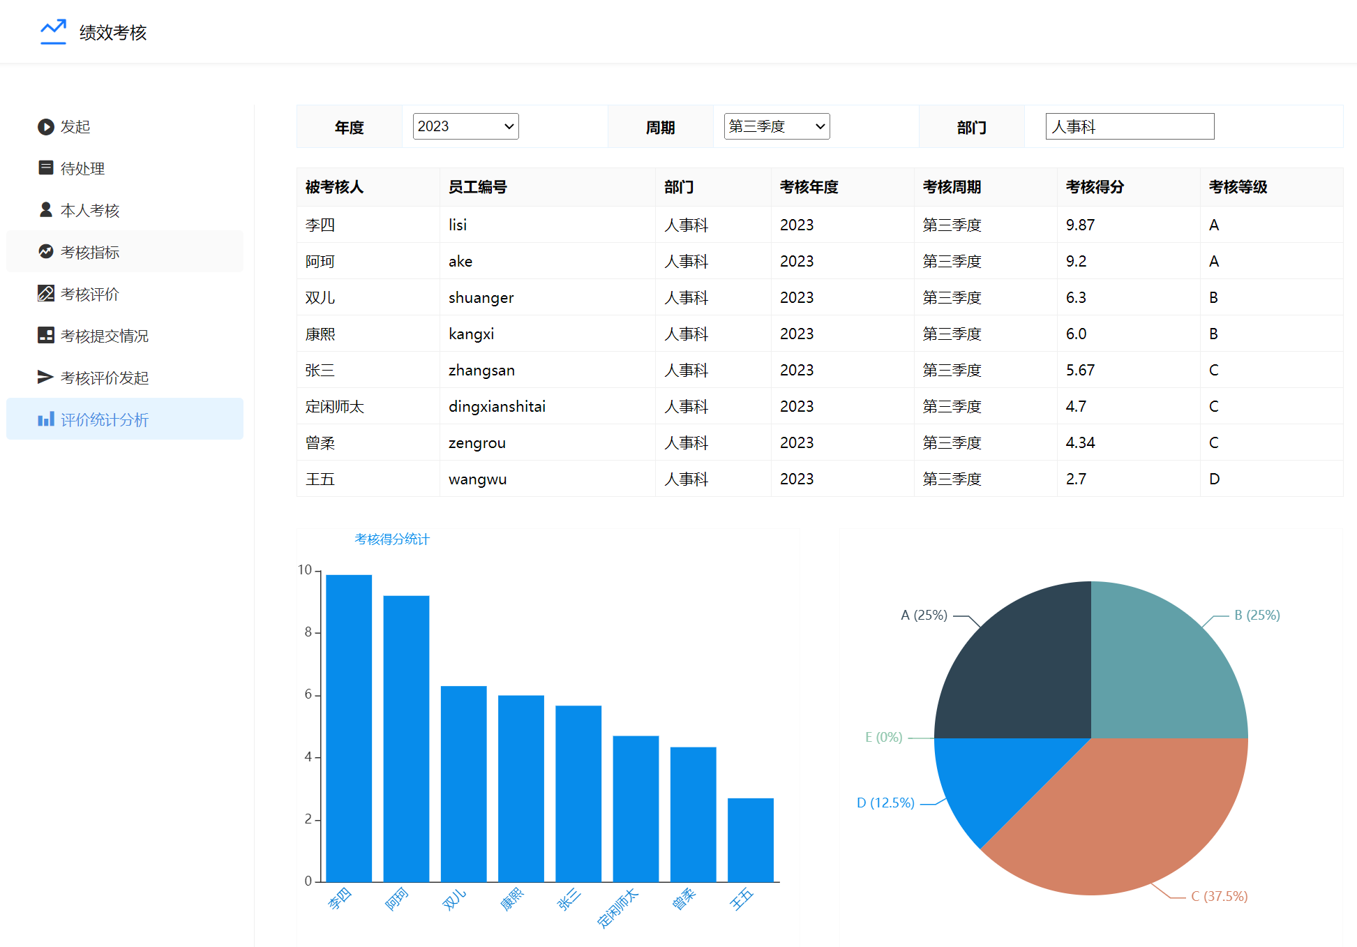
Task: Click the 部门 input field containing 人事科
Action: pyautogui.click(x=1129, y=126)
